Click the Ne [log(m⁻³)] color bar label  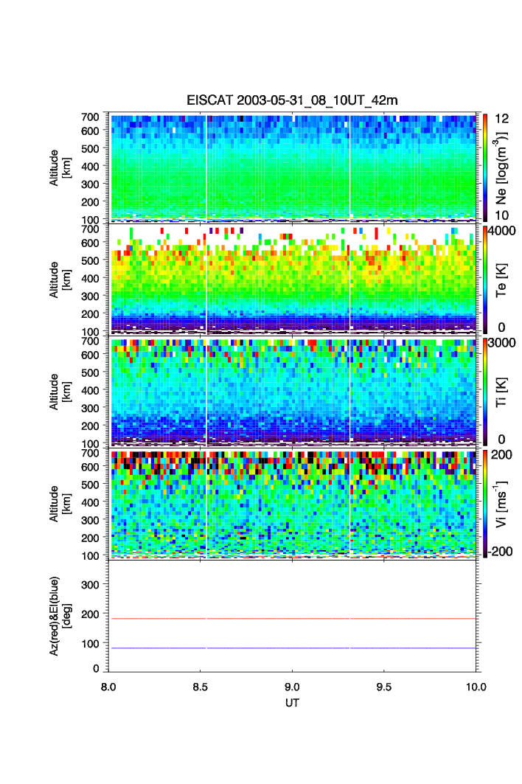click(502, 166)
